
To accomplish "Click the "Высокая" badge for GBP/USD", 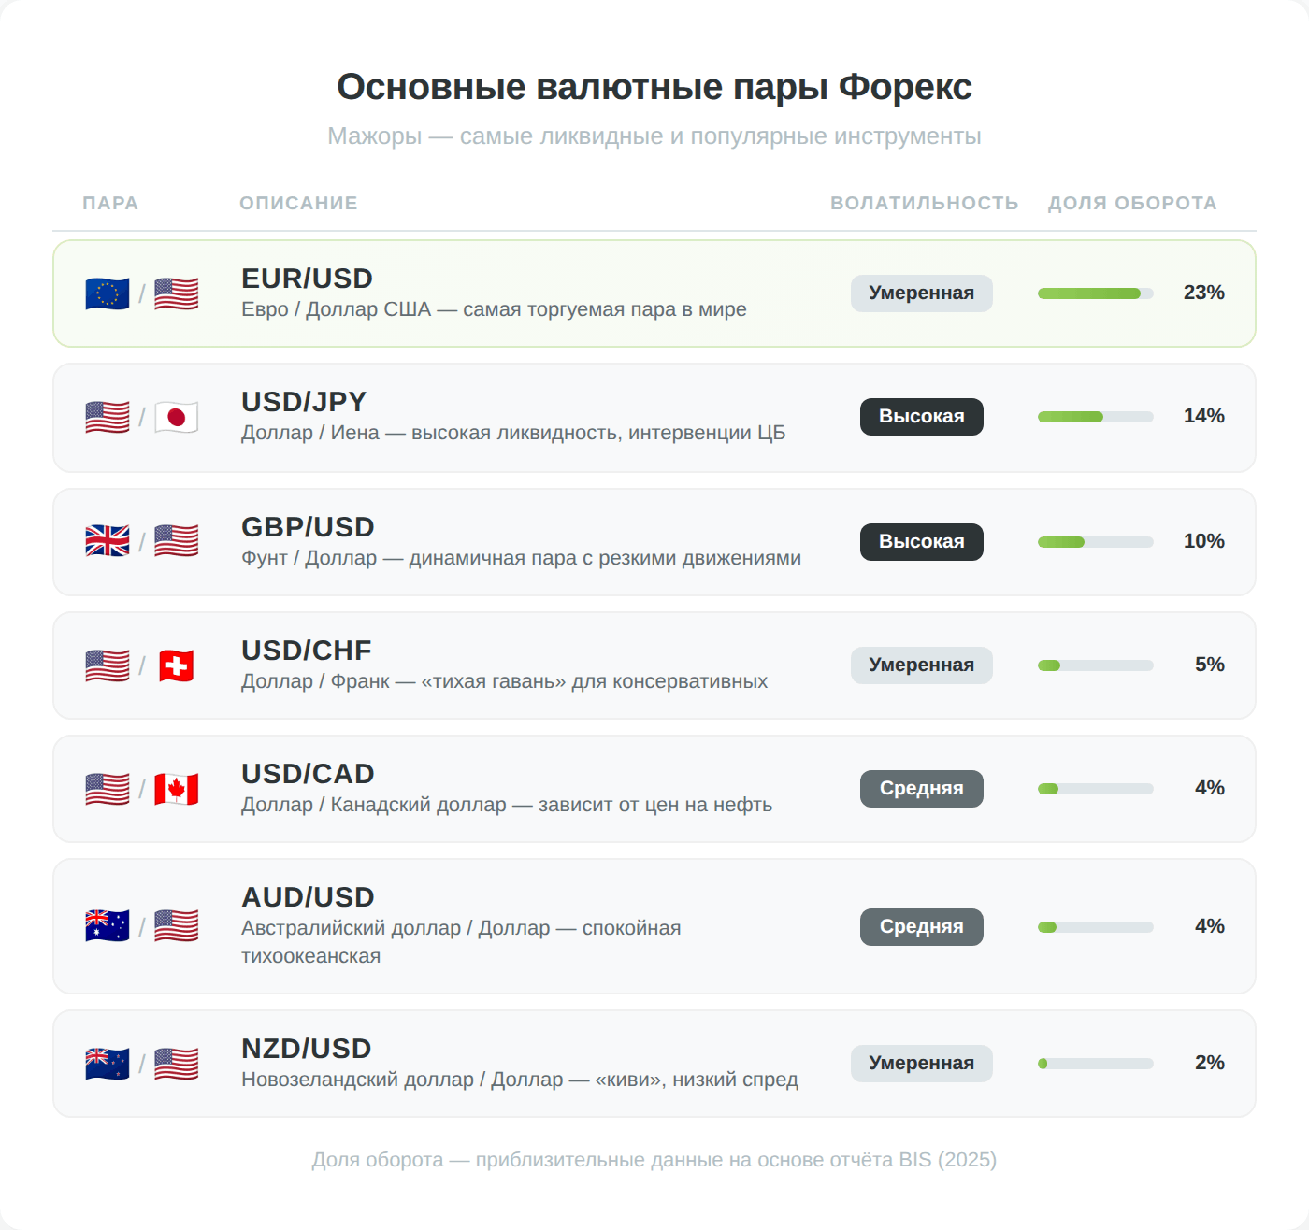I will 921,542.
